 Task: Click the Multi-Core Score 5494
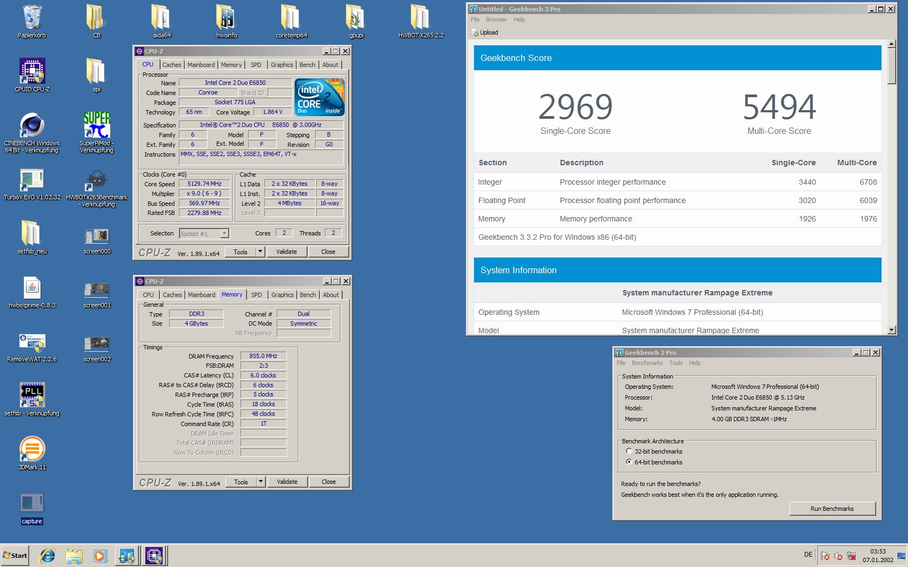point(779,106)
